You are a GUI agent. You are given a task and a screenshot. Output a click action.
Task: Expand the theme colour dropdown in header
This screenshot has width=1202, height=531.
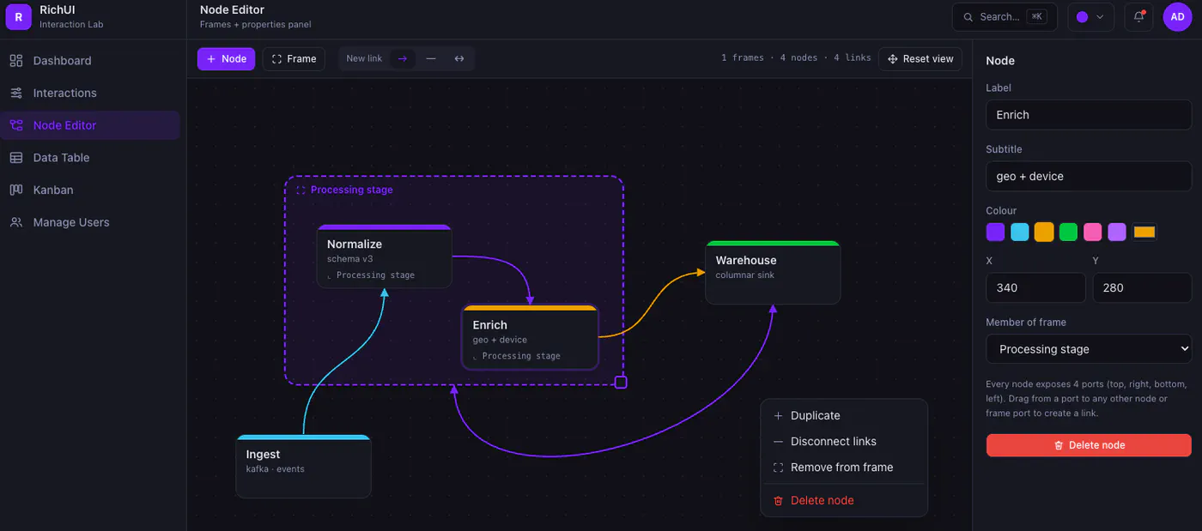pos(1091,16)
